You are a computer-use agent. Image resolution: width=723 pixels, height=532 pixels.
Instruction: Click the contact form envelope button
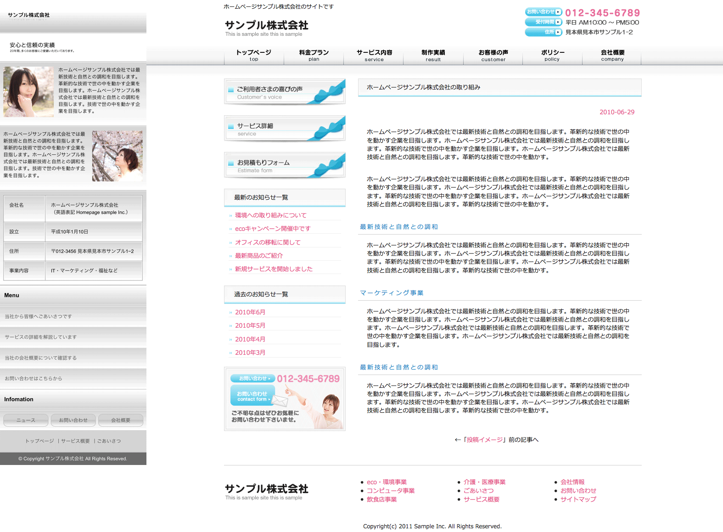[252, 396]
